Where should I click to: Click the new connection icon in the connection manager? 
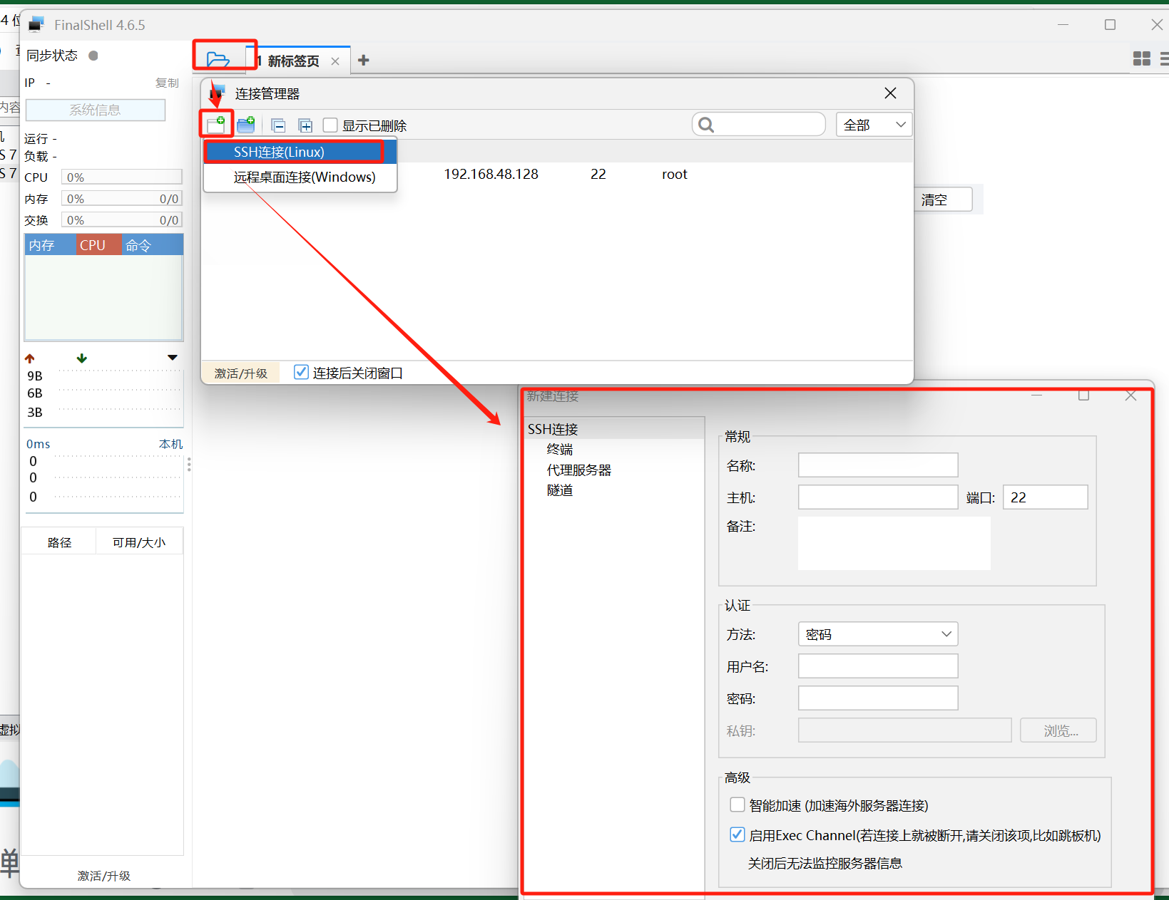[216, 125]
